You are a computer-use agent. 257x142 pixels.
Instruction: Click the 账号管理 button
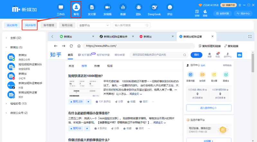49,25
